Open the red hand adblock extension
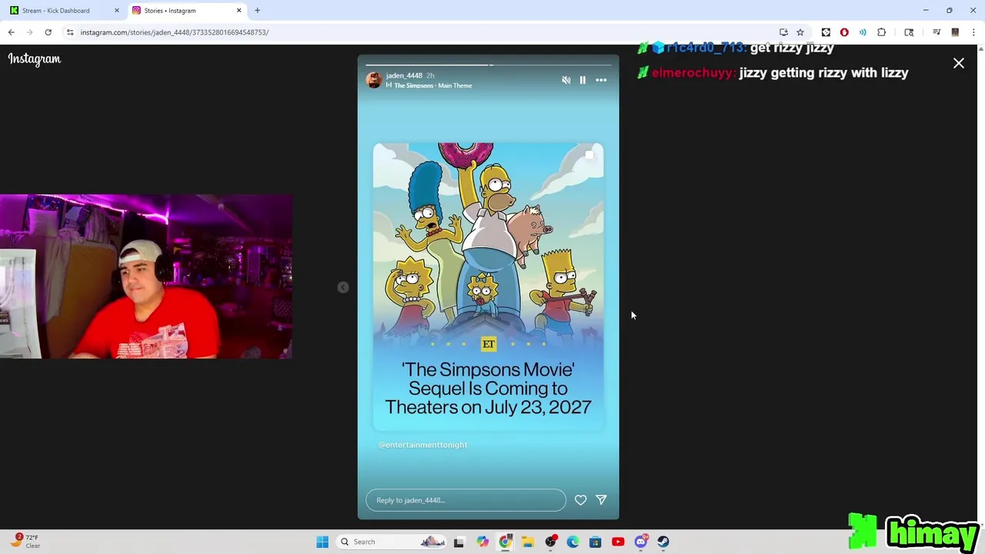 (x=844, y=32)
